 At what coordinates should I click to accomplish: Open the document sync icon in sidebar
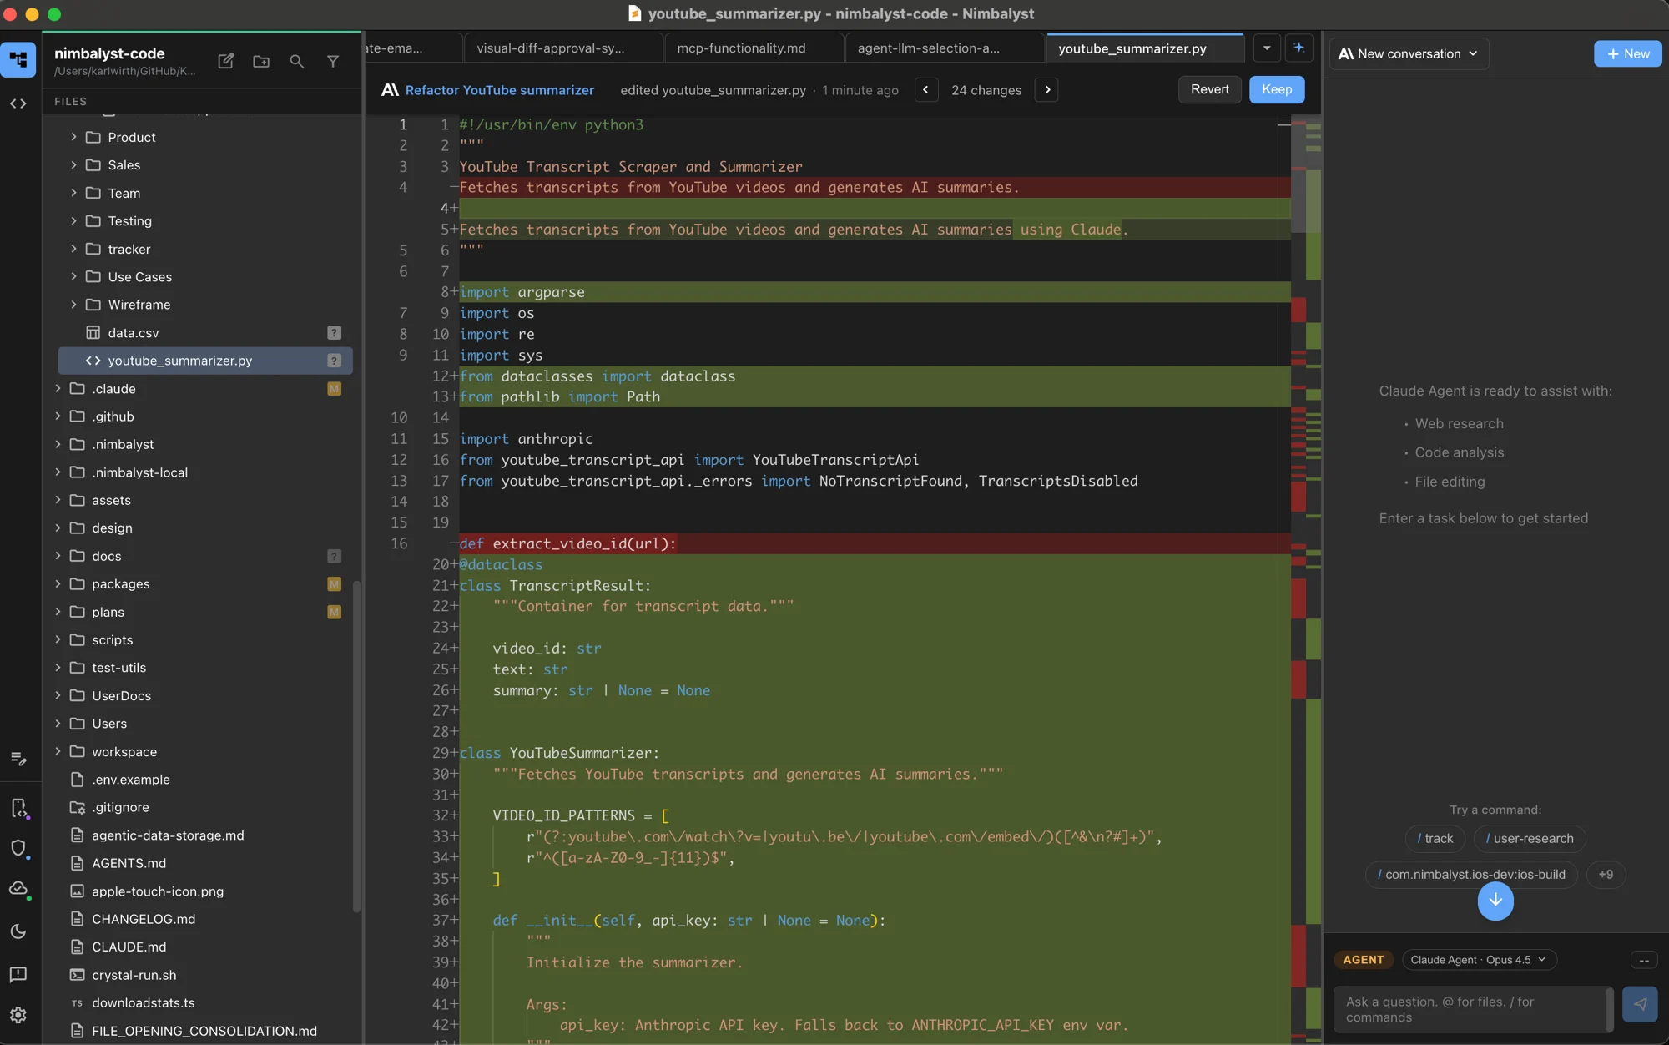[x=18, y=807]
